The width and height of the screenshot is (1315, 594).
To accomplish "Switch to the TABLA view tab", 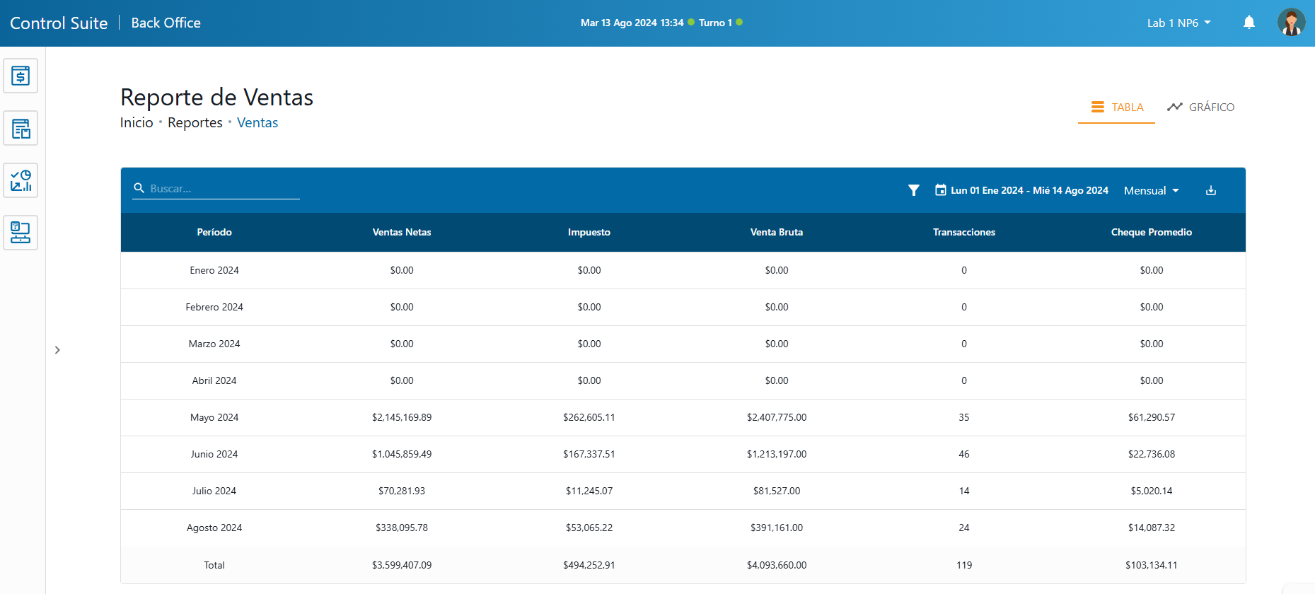I will pyautogui.click(x=1116, y=107).
